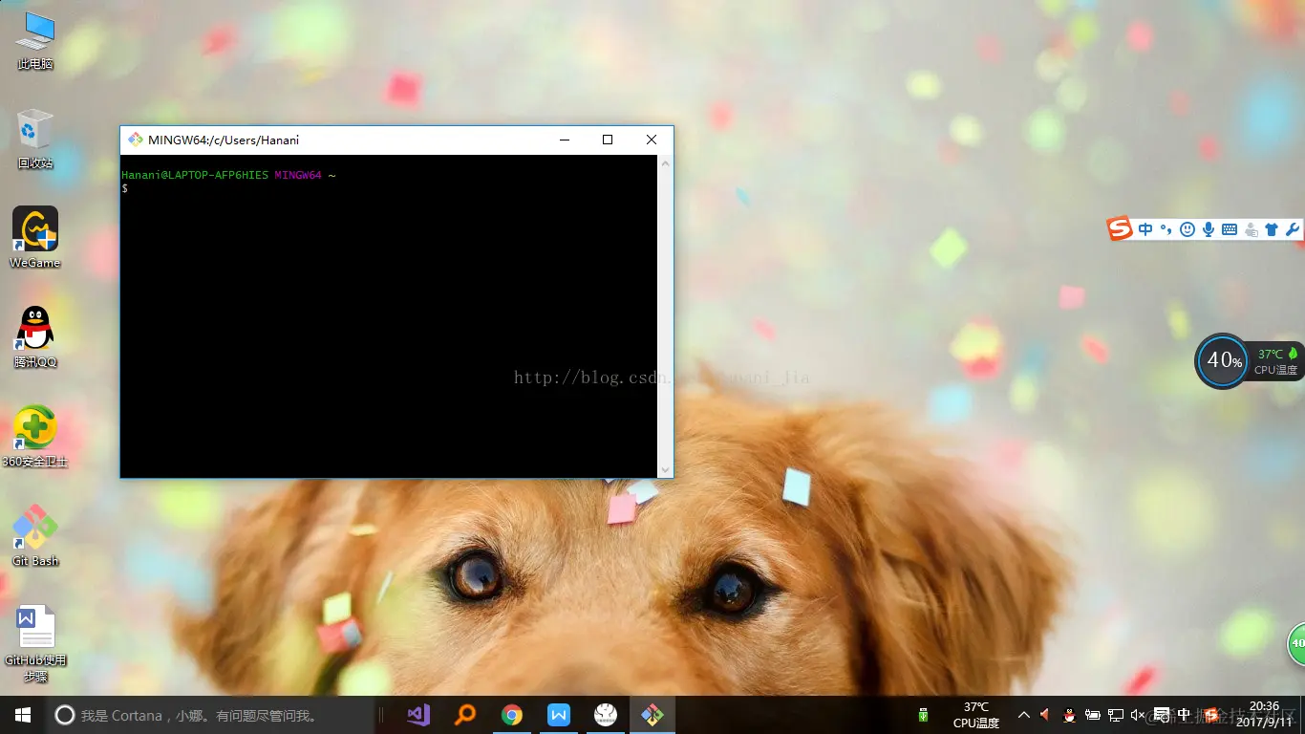The height and width of the screenshot is (734, 1305).
Task: Click the microphone voice input icon
Action: click(1209, 229)
